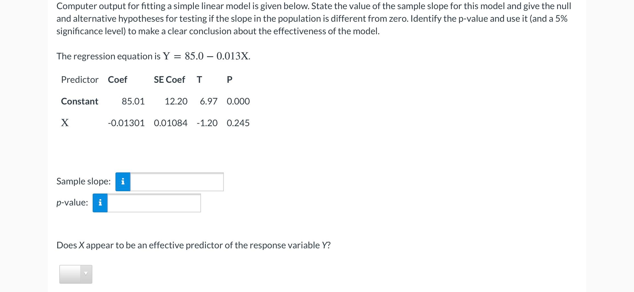Click the Constant row in the regression table
This screenshot has height=292, width=634.
point(80,101)
